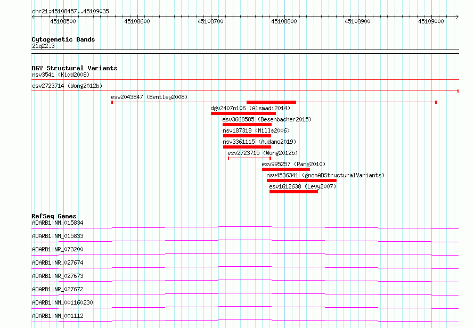474x328 pixels.
Task: Click the red bar under nsv187318
Action: coord(247,136)
